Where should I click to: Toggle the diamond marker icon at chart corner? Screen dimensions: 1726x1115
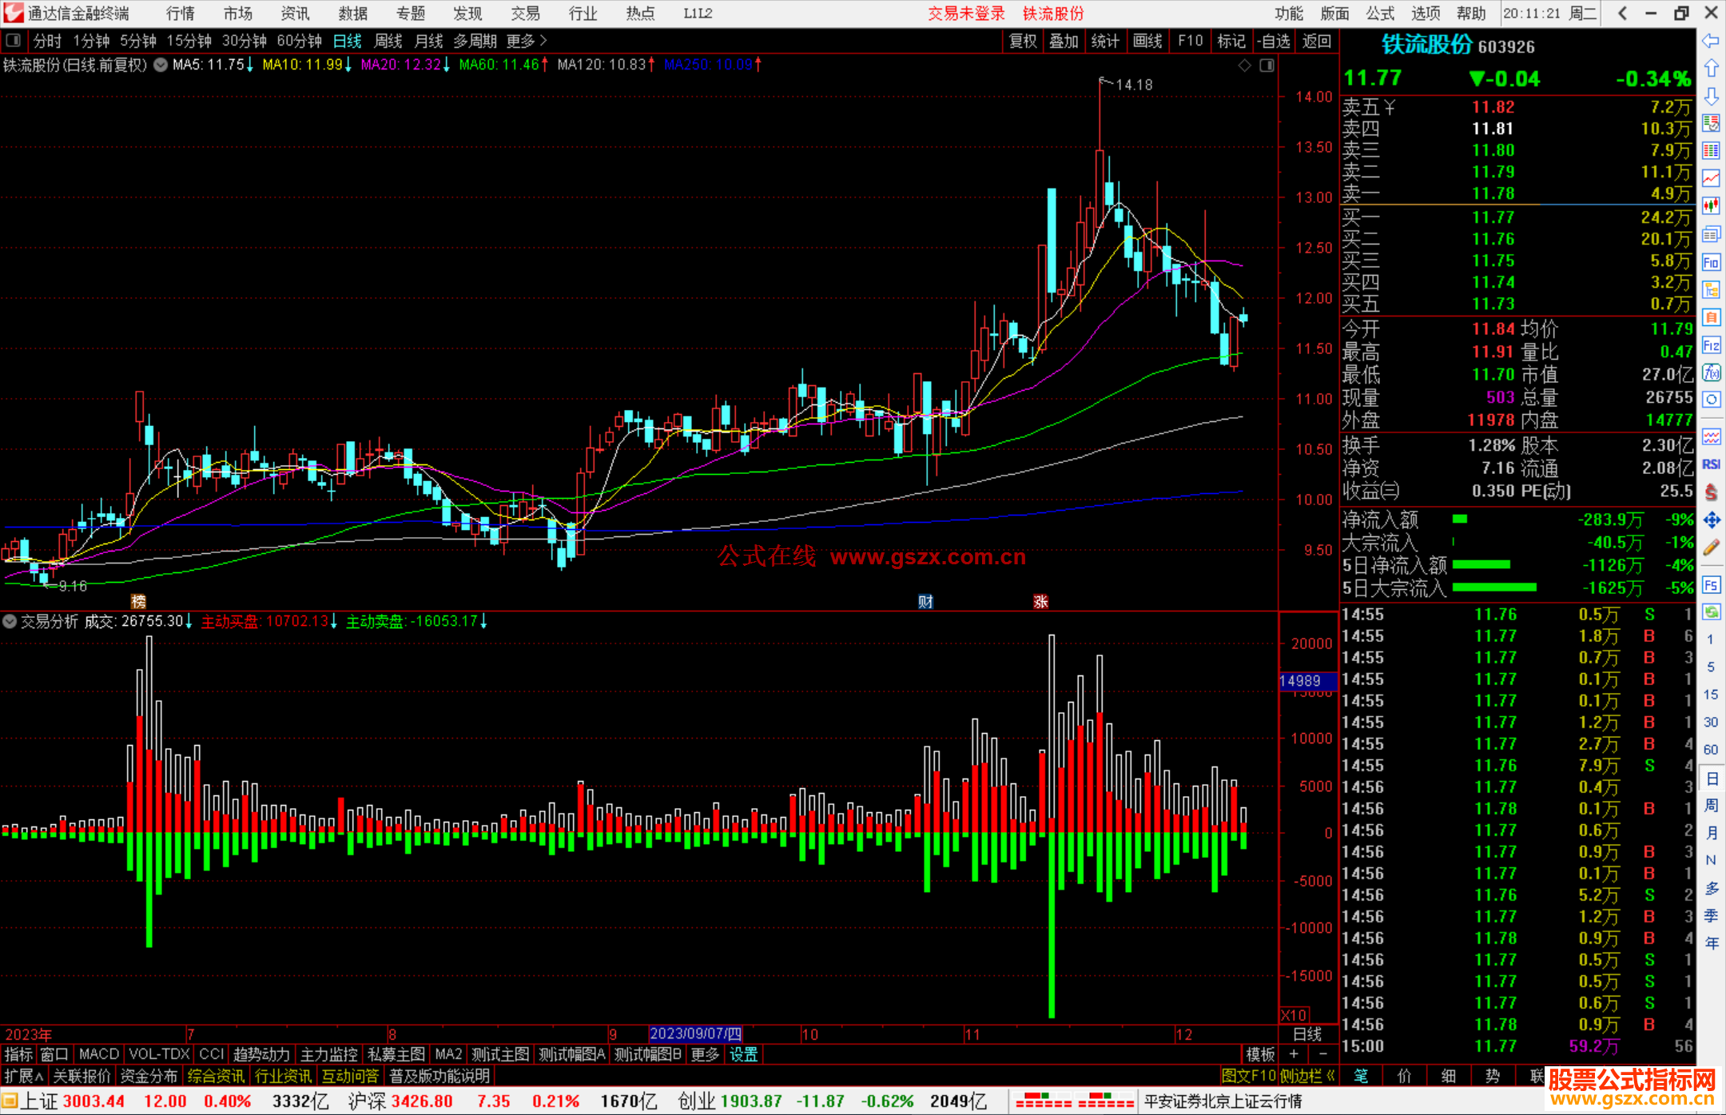pos(1244,66)
